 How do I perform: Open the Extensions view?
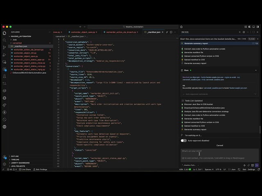5,69
